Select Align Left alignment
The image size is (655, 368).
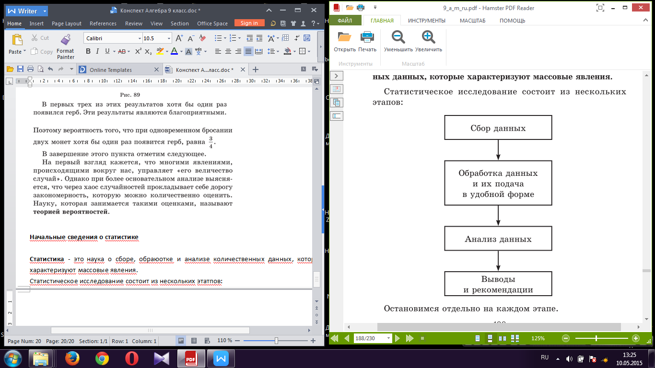[218, 51]
